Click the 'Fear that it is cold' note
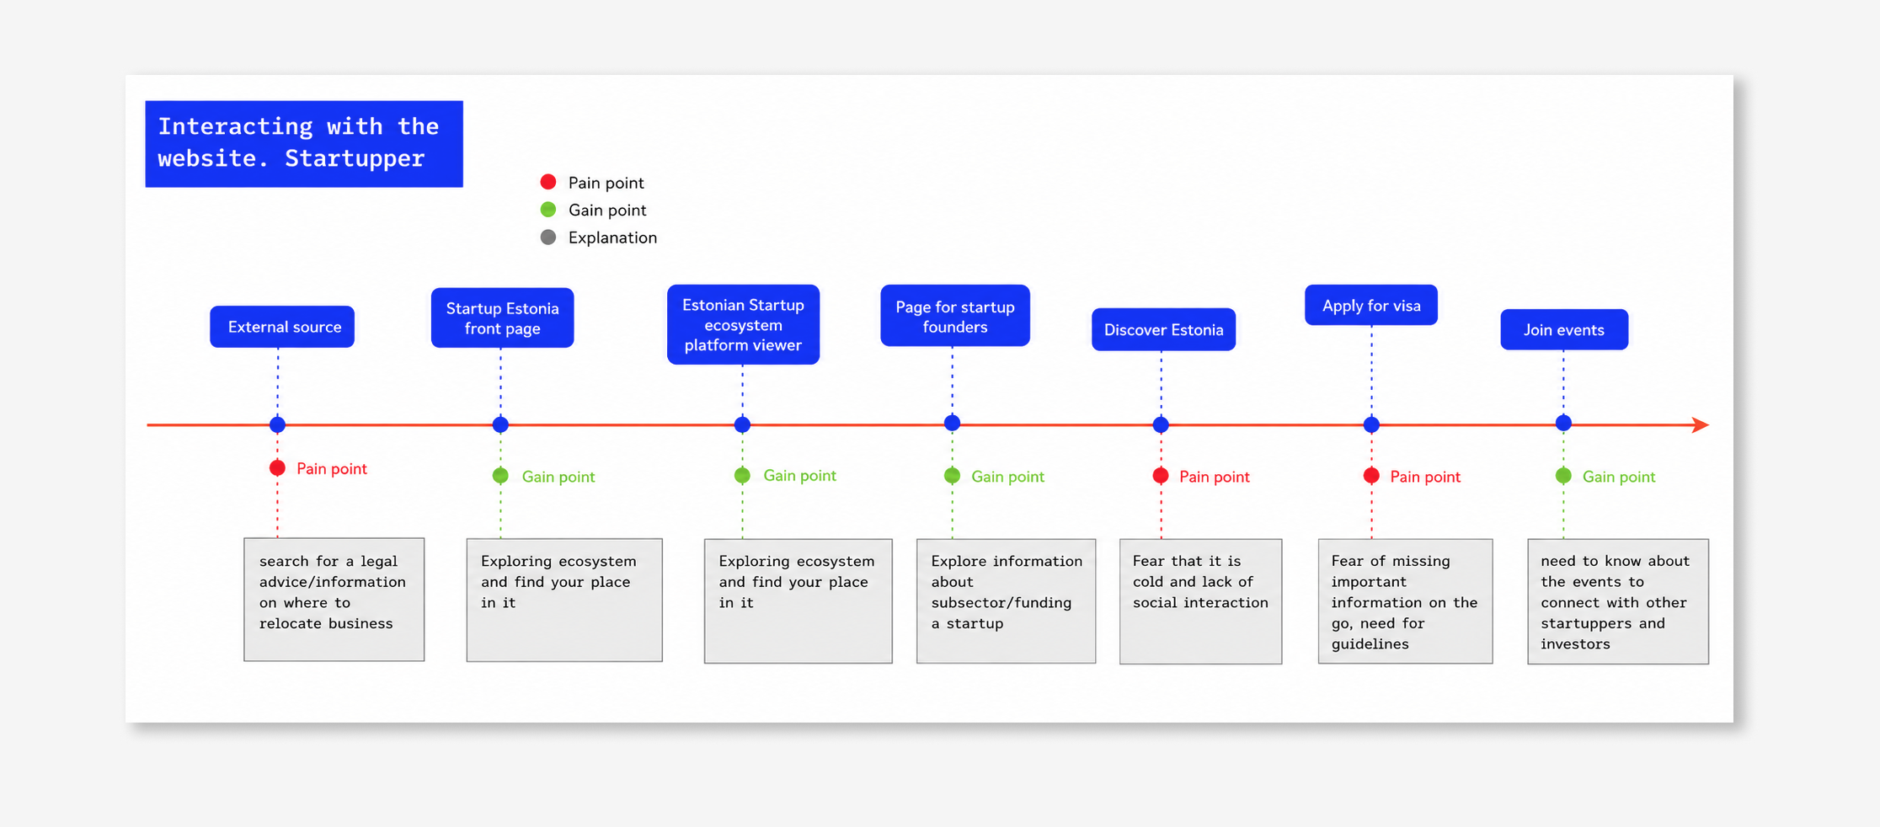 point(1201,601)
